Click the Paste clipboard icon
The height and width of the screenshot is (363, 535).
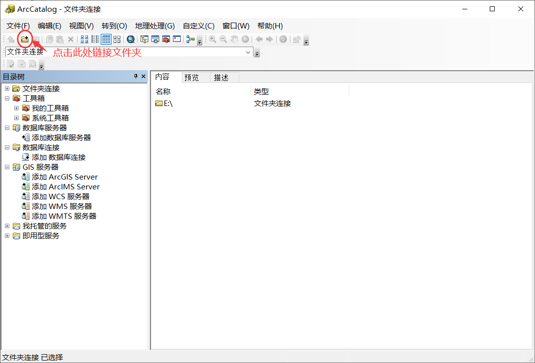coord(60,39)
